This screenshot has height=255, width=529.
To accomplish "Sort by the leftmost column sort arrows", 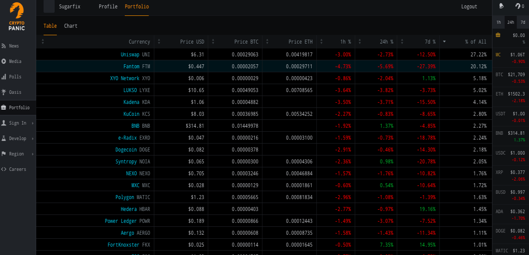I will (43, 41).
